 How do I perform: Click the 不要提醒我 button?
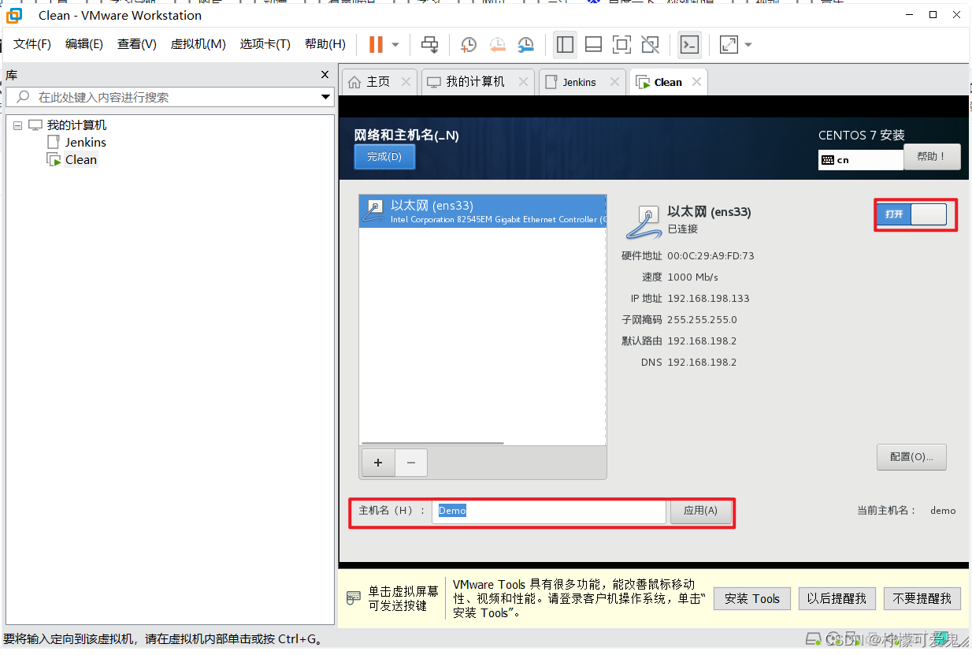922,599
